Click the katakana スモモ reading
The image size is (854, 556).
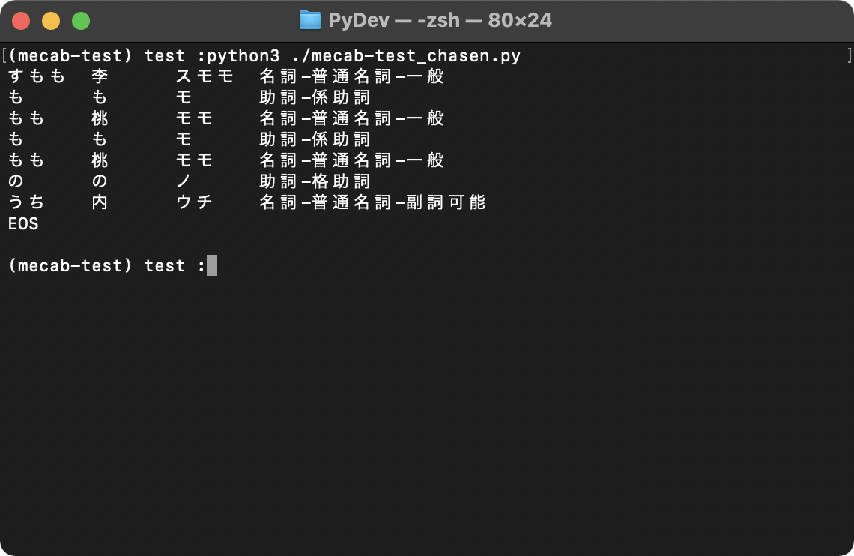(x=205, y=76)
